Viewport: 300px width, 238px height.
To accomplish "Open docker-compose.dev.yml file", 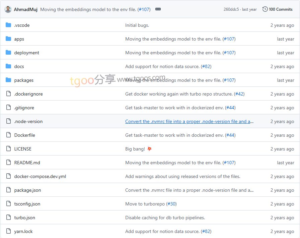I will click(x=40, y=176).
